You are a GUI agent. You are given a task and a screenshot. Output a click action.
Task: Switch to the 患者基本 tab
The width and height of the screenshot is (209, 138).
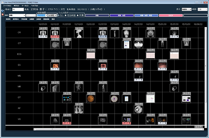click(16, 19)
